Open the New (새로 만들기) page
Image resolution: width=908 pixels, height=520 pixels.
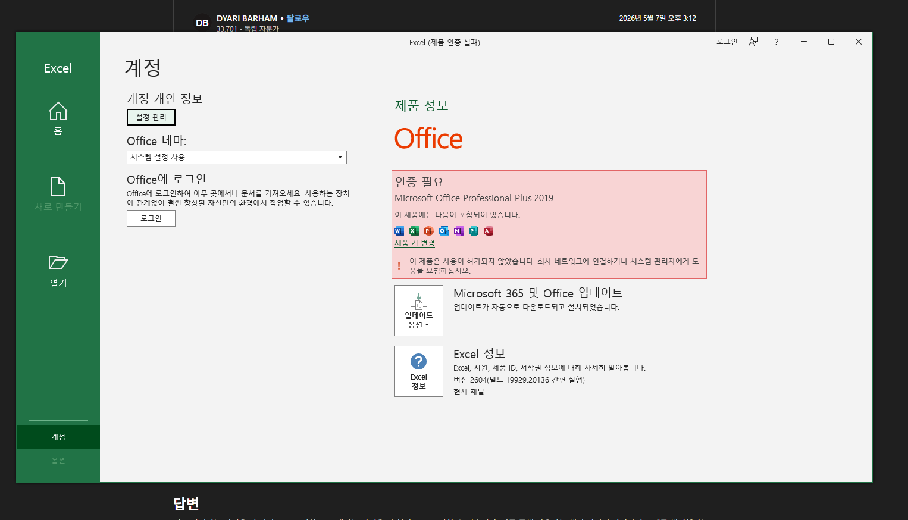(58, 195)
